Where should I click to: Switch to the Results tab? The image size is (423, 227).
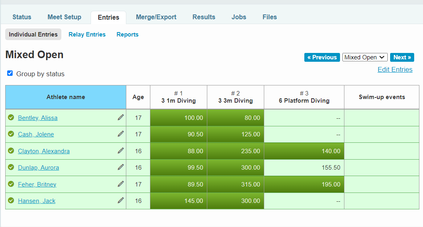tap(204, 17)
